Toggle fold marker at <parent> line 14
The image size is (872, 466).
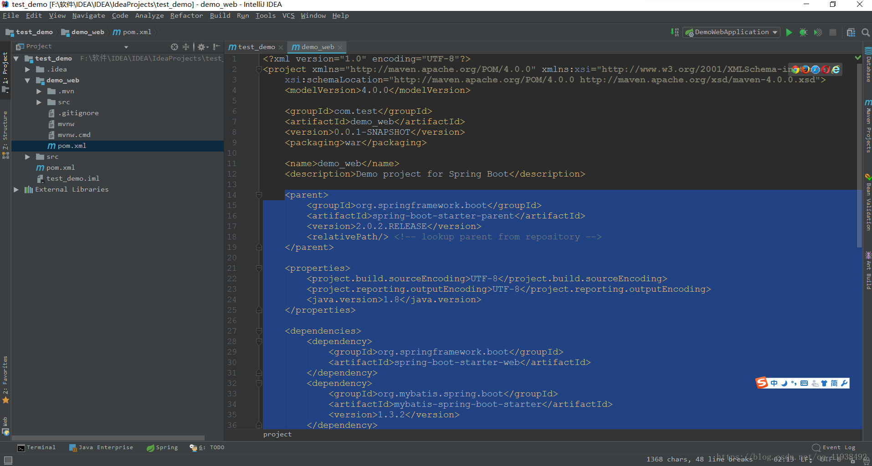259,195
